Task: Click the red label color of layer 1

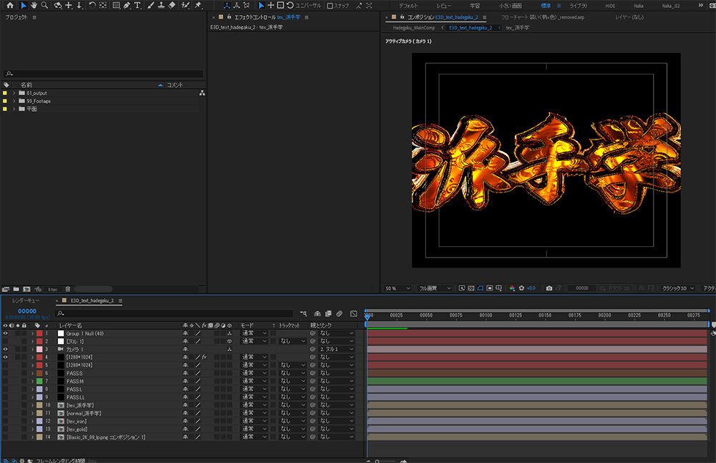Action: click(39, 333)
